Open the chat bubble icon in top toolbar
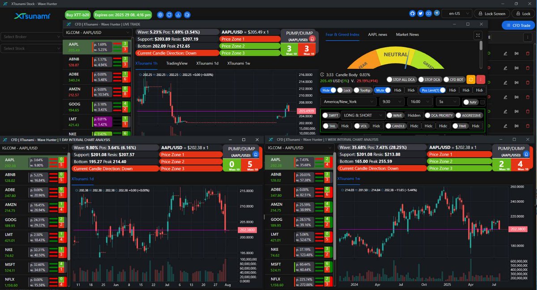Viewport: 537px width, 290px height. 187,14
